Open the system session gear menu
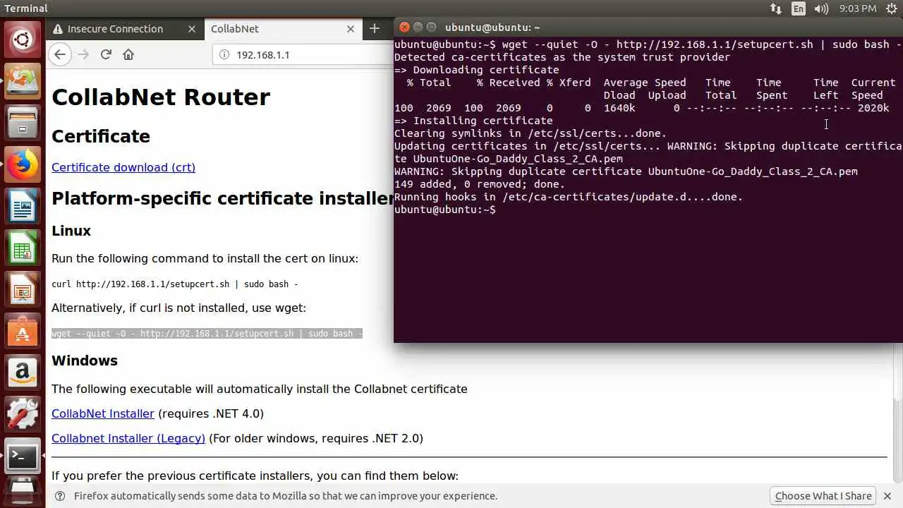 point(892,8)
